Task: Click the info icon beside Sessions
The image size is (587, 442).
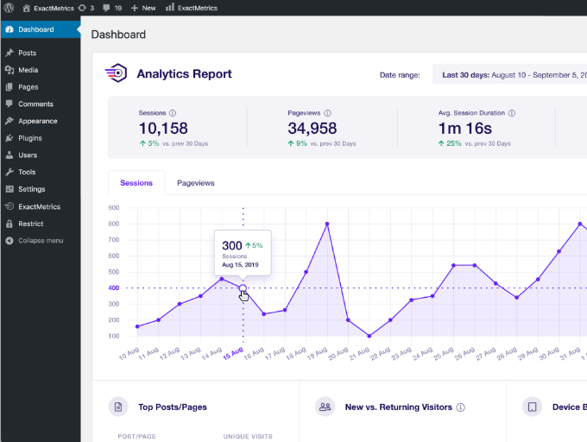Action: (173, 113)
